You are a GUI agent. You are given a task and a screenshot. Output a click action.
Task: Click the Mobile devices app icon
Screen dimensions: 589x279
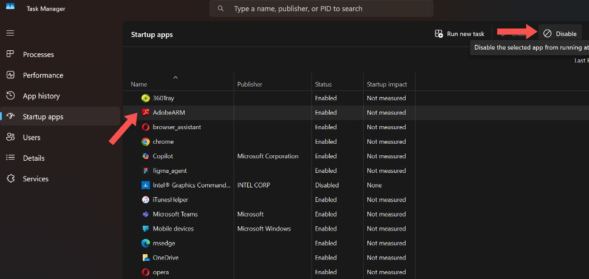146,229
